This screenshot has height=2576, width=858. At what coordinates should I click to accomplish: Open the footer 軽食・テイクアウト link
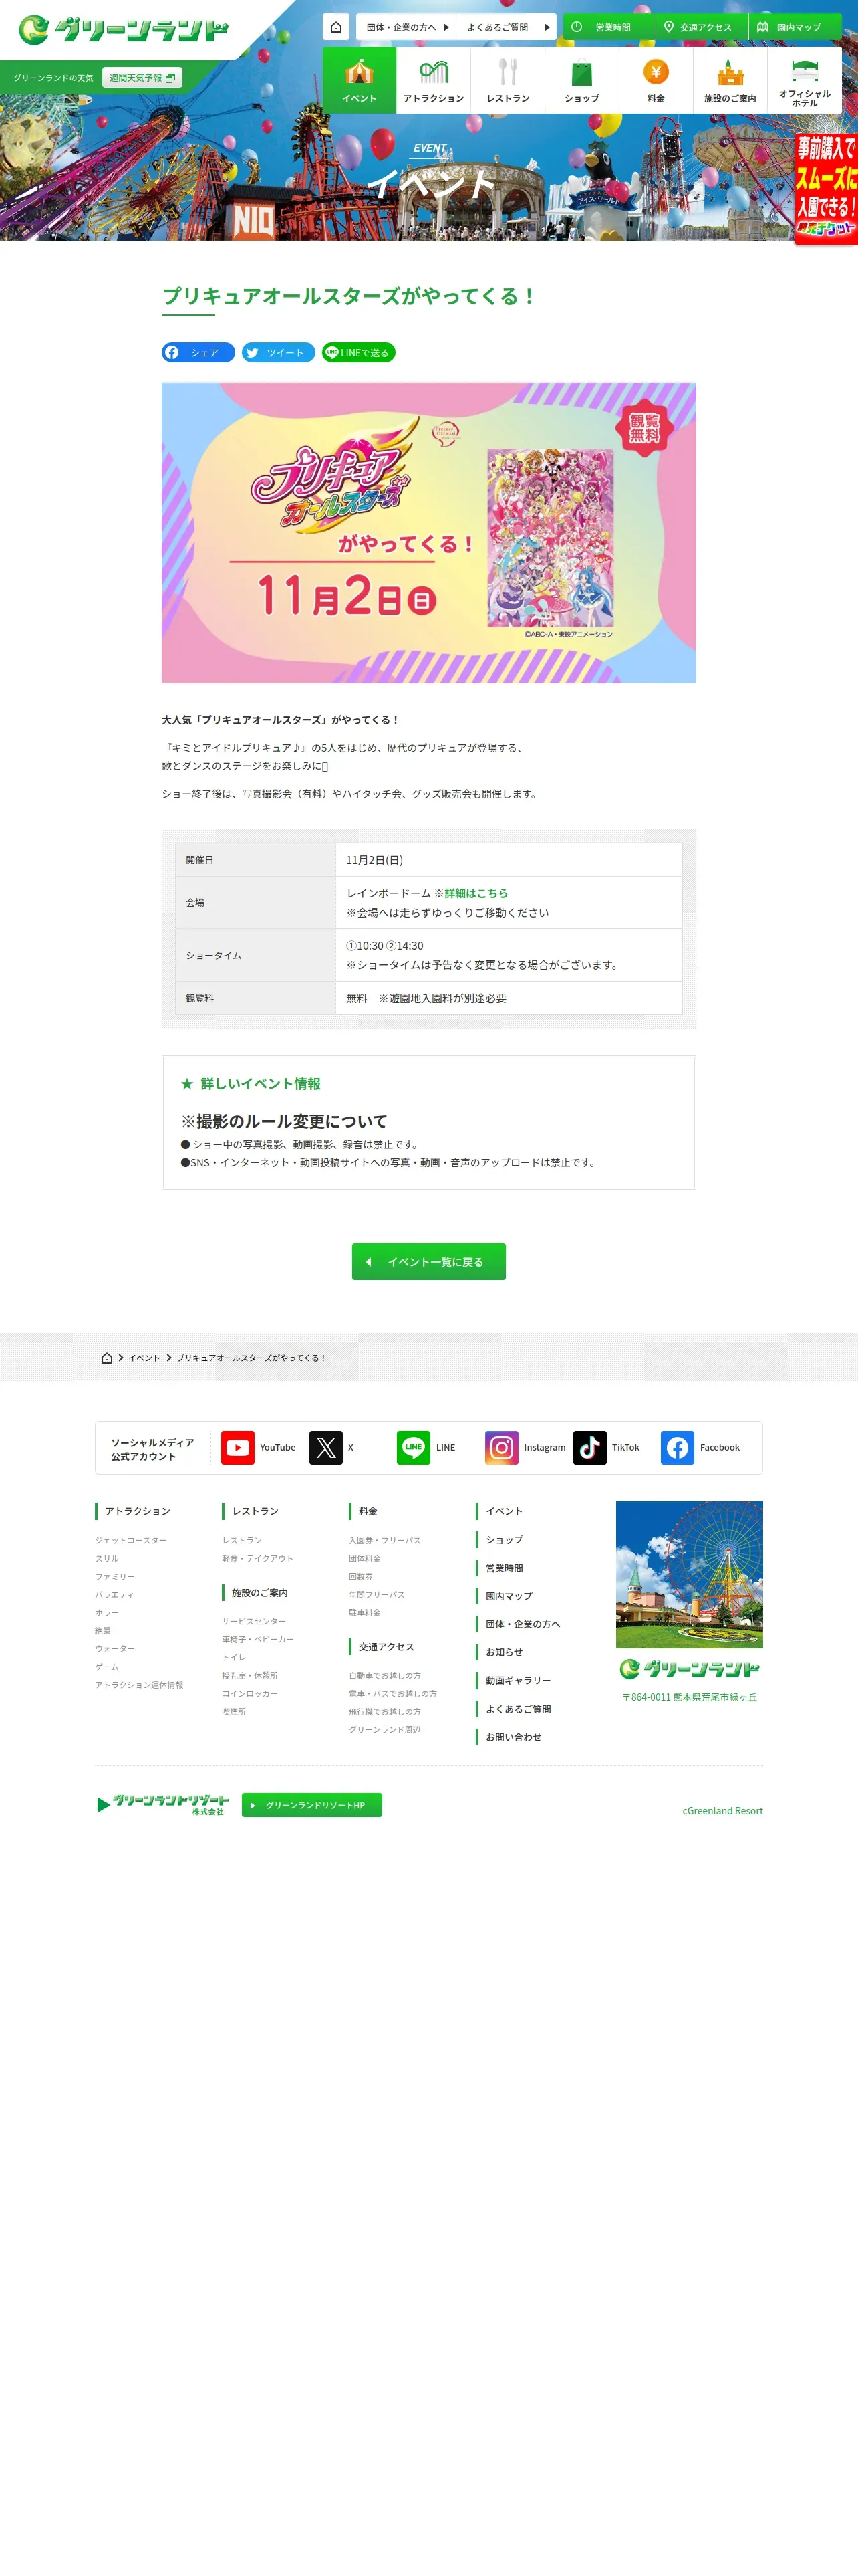258,1559
